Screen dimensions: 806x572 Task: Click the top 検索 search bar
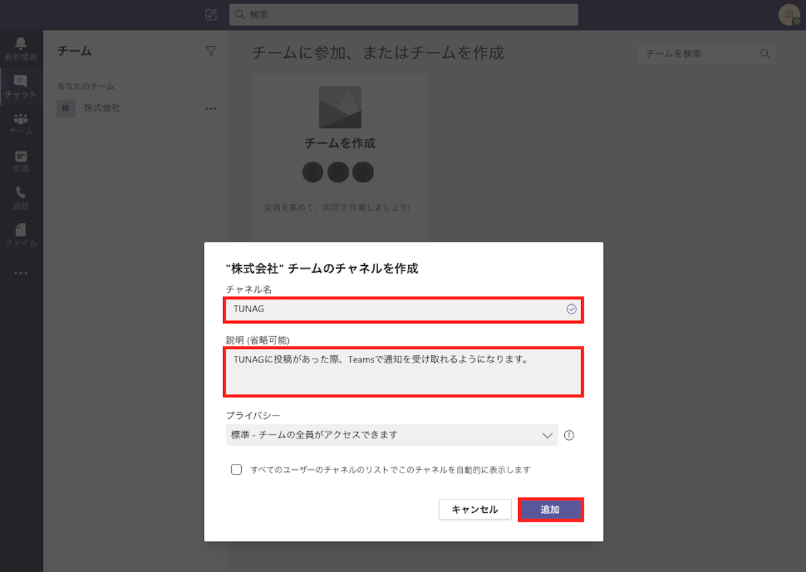[x=404, y=15]
